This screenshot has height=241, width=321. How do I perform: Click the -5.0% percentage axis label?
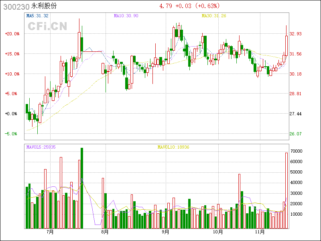[x=12, y=134]
